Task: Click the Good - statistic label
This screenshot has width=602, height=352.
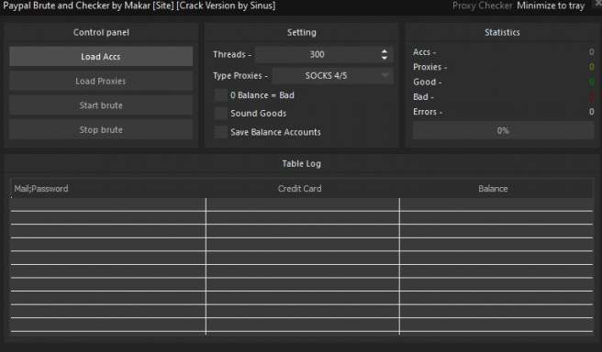Action: click(428, 82)
